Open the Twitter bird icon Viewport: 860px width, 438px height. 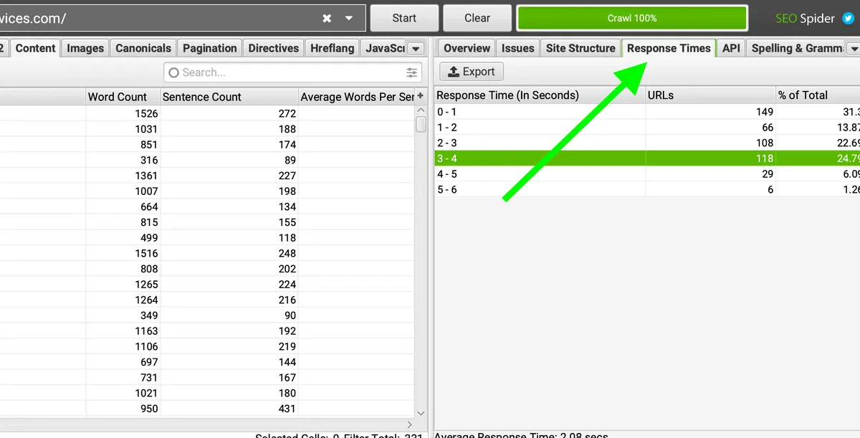[849, 18]
